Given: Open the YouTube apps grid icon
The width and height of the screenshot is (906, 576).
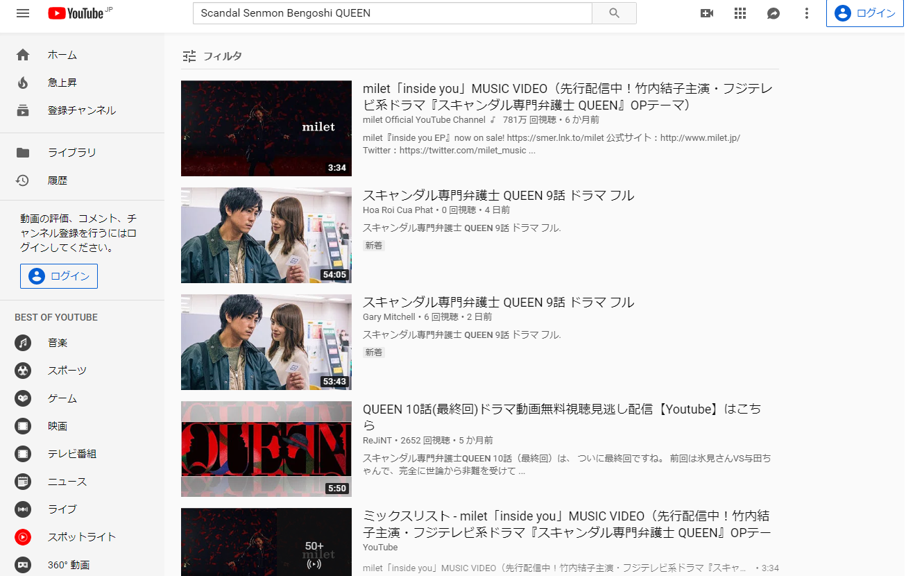Looking at the screenshot, I should point(740,13).
